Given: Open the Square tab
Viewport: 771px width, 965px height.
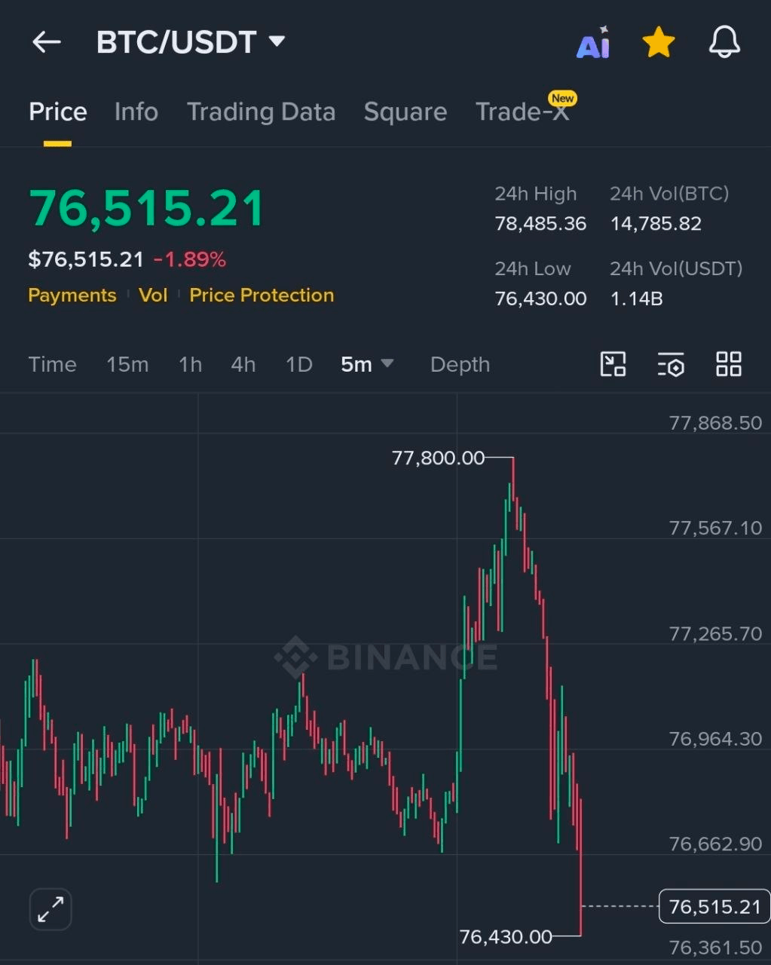Looking at the screenshot, I should [405, 112].
